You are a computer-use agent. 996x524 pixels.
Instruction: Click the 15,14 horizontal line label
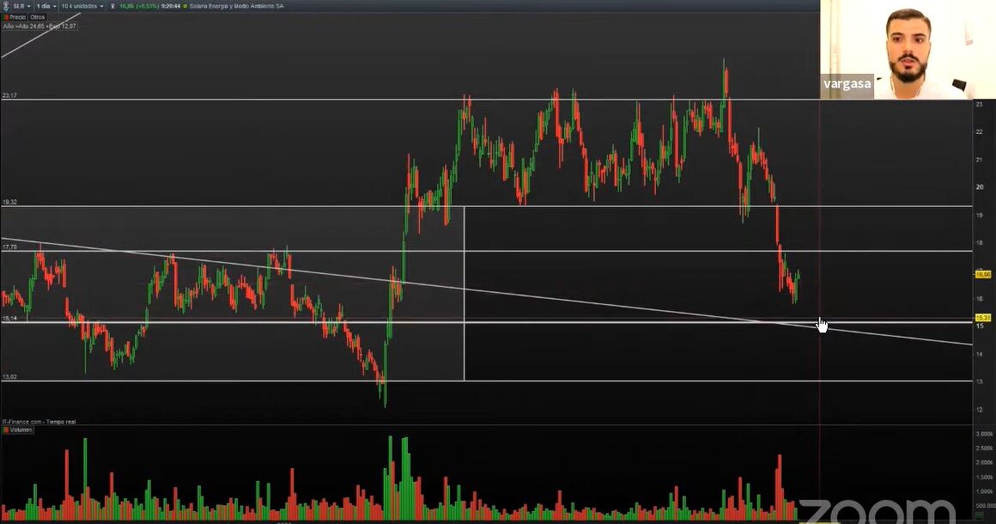9,318
